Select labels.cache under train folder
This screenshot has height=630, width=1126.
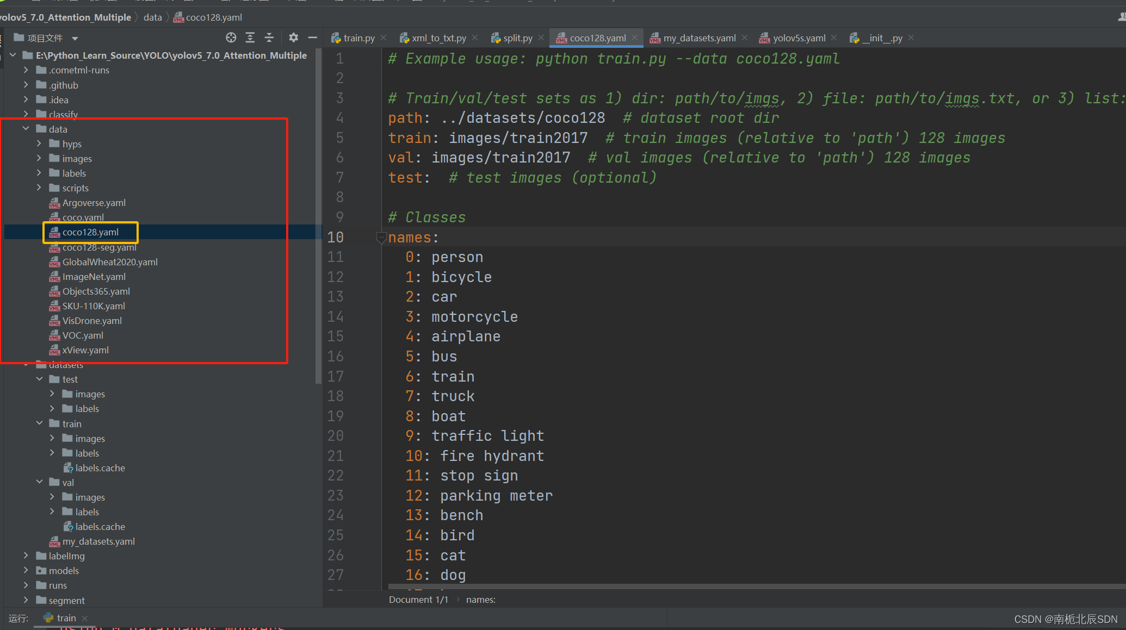[x=100, y=468]
